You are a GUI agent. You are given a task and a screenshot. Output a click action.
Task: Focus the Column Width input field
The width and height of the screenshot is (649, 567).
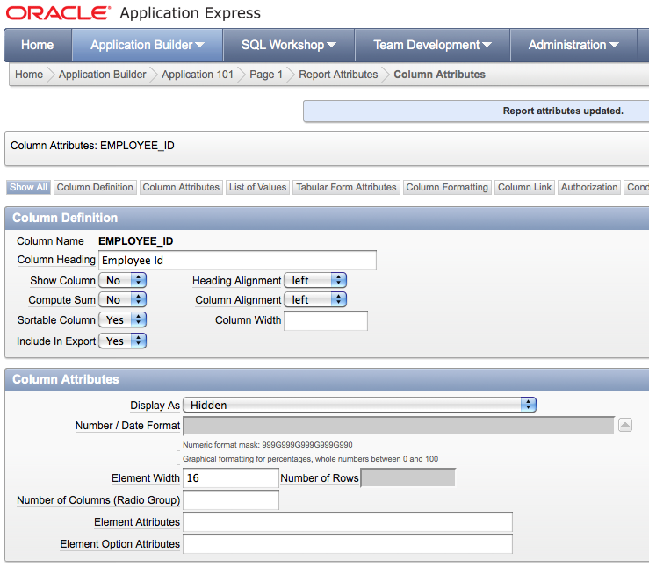[x=326, y=321]
